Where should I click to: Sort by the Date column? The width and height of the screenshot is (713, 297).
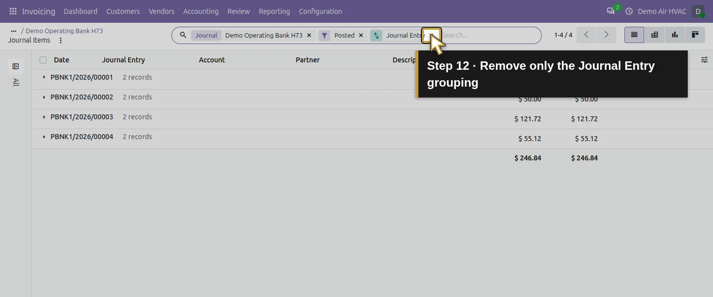[61, 60]
